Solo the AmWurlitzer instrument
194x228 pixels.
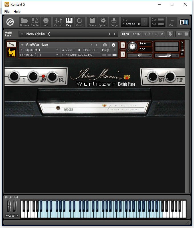click(123, 45)
